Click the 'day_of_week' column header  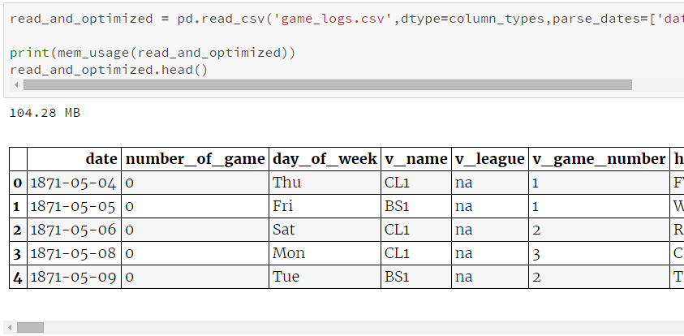point(325,159)
